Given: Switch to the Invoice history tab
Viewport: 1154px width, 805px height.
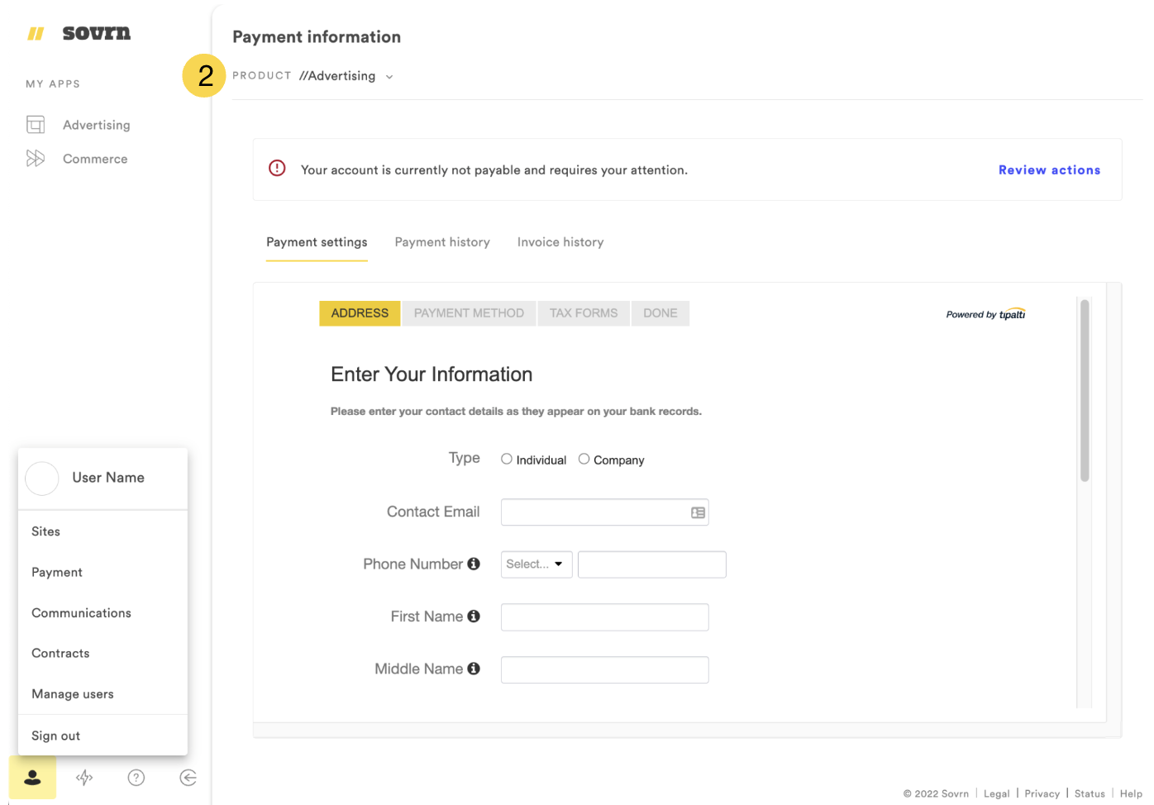Looking at the screenshot, I should point(560,242).
